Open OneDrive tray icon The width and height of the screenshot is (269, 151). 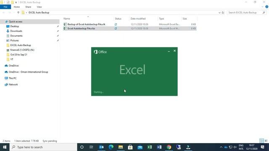[x=226, y=147]
